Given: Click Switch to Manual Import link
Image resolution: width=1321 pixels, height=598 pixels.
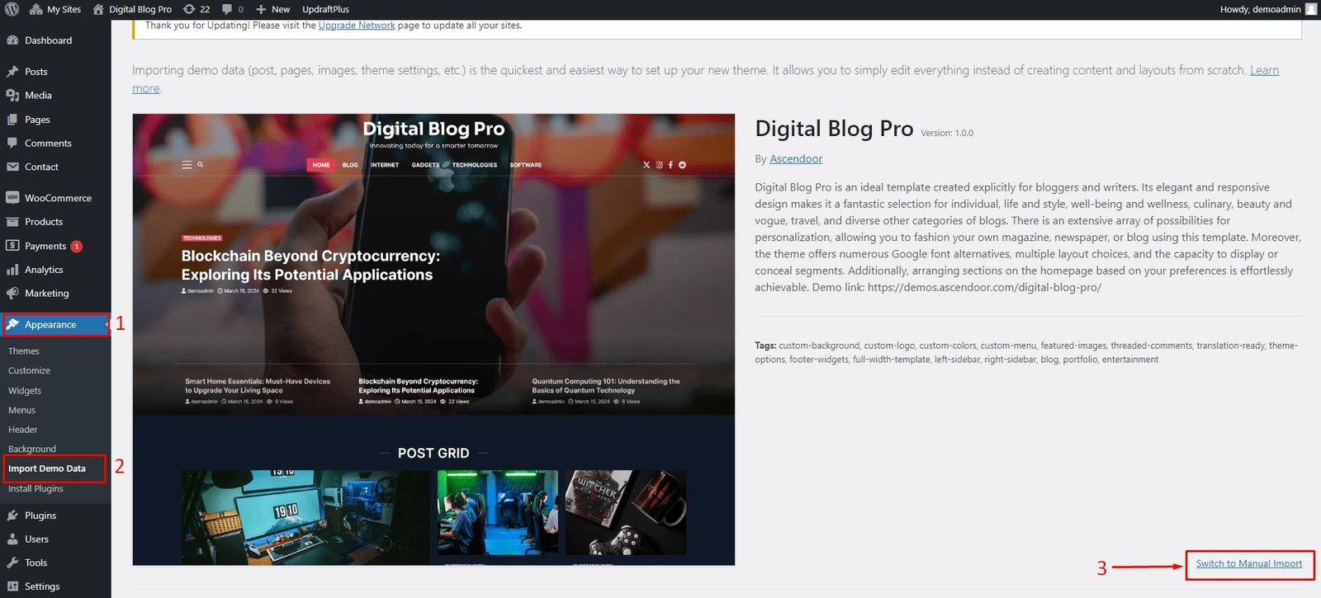Looking at the screenshot, I should pyautogui.click(x=1249, y=563).
